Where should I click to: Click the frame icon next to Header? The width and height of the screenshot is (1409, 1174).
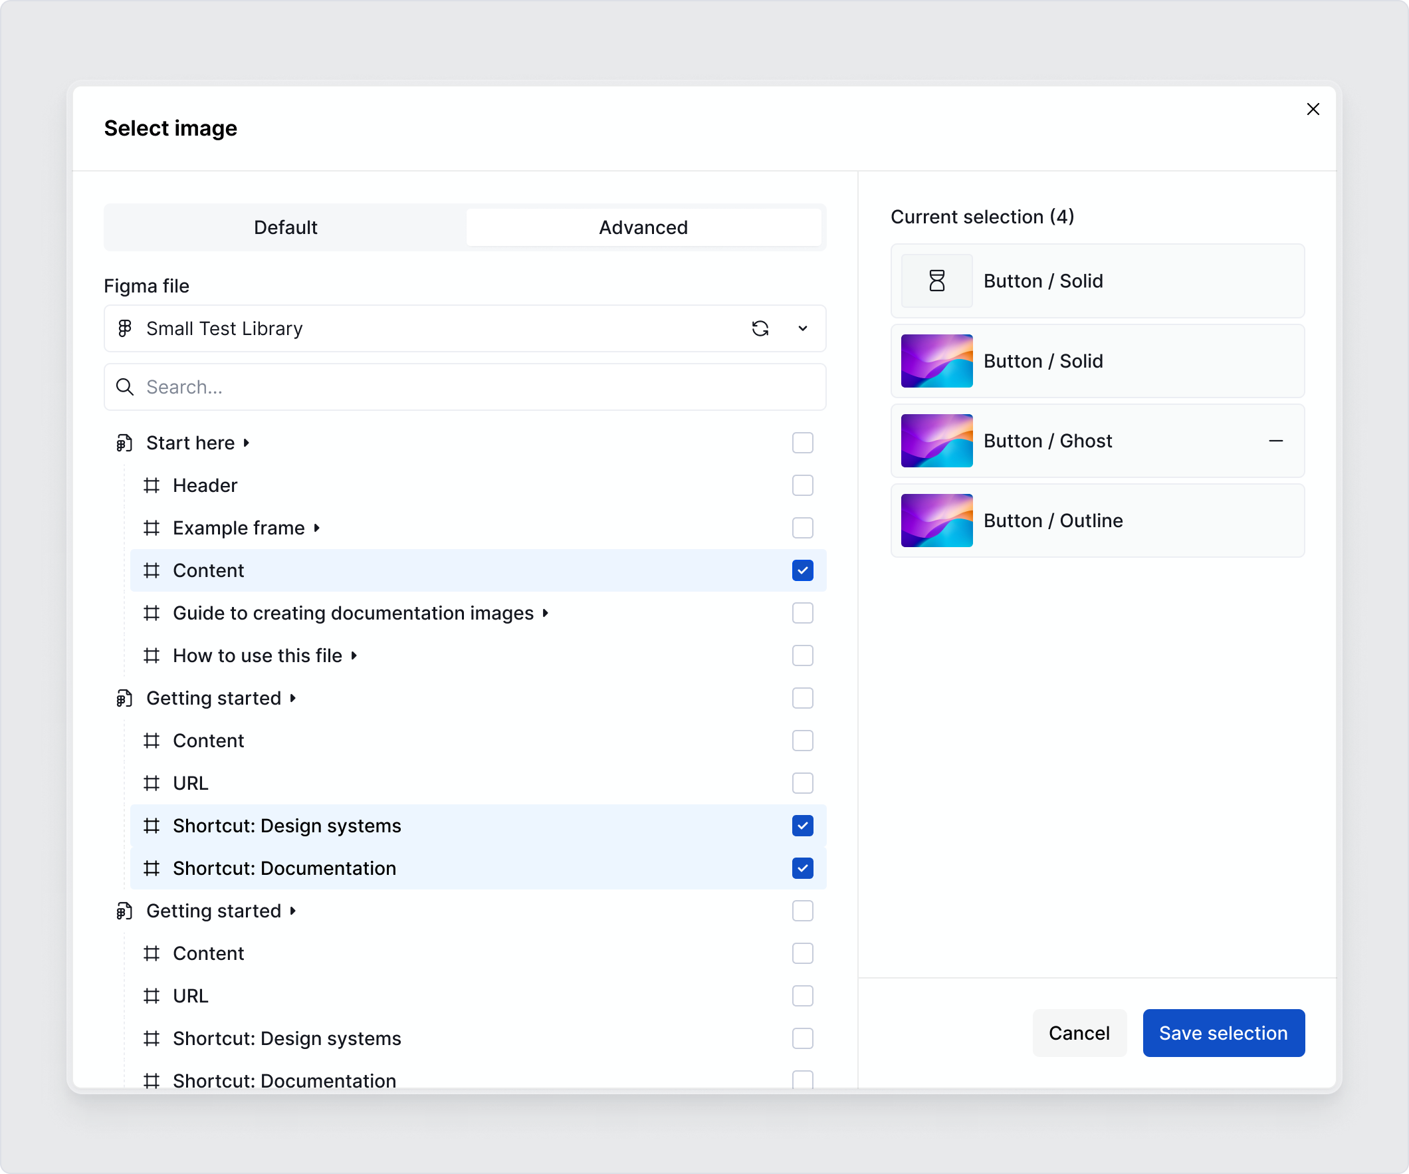(x=152, y=485)
